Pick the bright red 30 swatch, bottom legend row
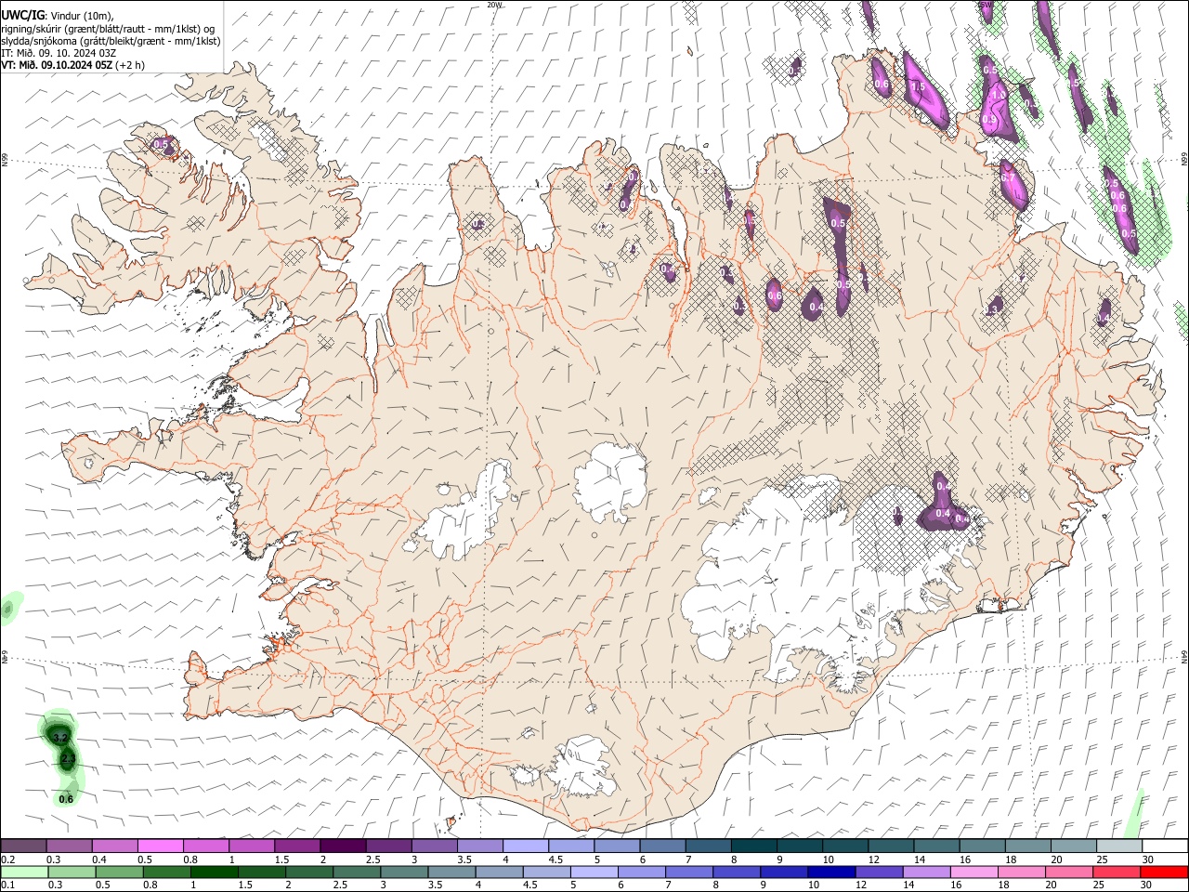Screen dimensions: 1189x892 1163,872
